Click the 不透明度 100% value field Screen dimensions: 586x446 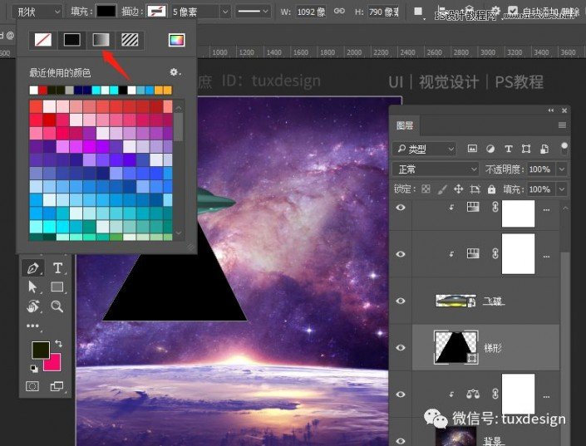pyautogui.click(x=541, y=169)
